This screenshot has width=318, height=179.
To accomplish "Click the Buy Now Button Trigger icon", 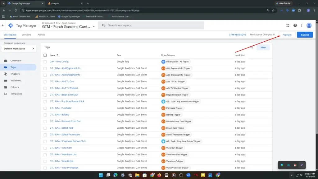I will click(x=163, y=102).
